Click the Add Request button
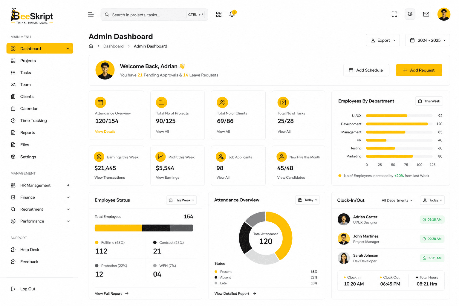The image size is (459, 306). 419,70
